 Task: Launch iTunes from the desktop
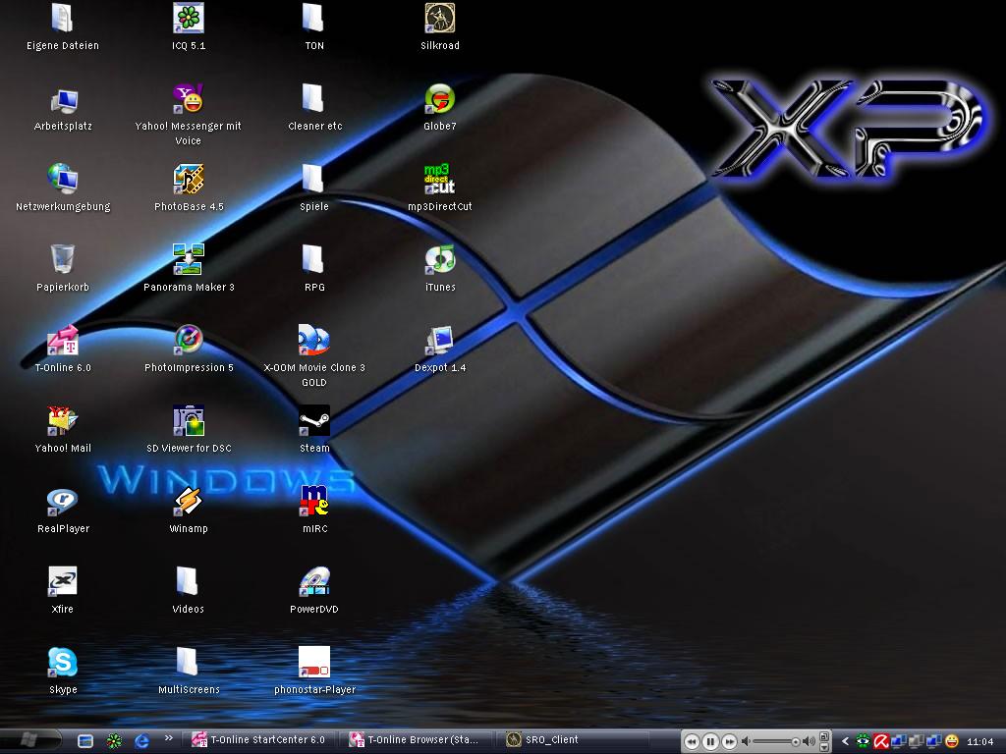click(440, 260)
